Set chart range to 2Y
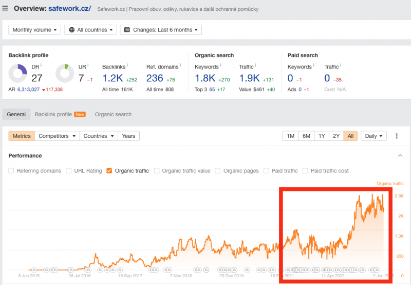Screen dimensions: 411x285 pos(336,136)
